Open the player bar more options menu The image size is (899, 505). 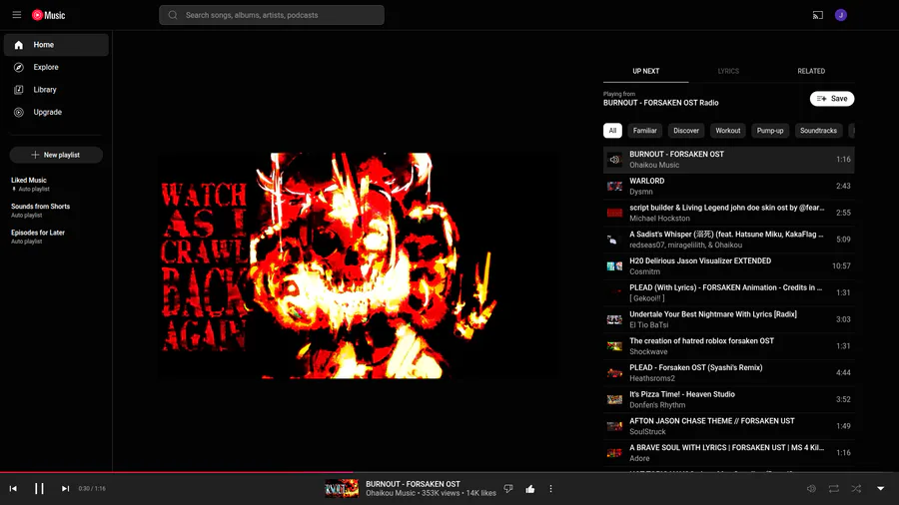point(551,488)
